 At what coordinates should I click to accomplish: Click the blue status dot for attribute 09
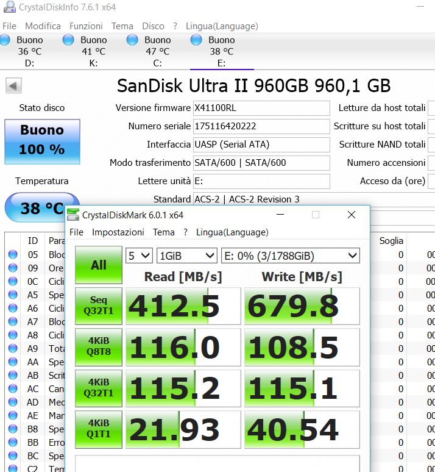[13, 268]
